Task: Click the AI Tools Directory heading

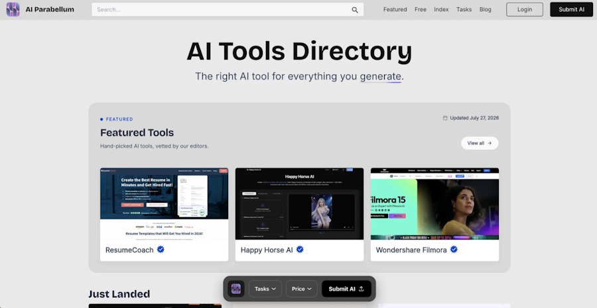Action: (x=299, y=52)
